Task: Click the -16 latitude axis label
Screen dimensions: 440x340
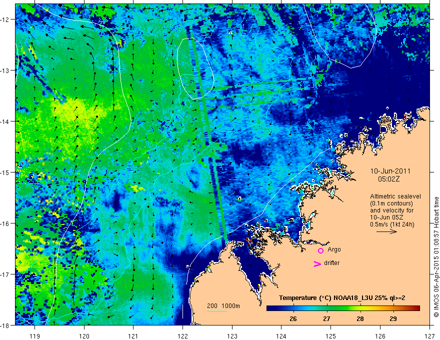Action: coord(5,223)
